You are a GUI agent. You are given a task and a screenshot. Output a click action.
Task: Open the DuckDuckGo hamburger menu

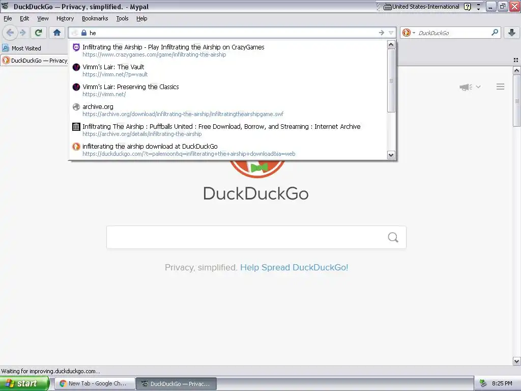click(x=501, y=87)
